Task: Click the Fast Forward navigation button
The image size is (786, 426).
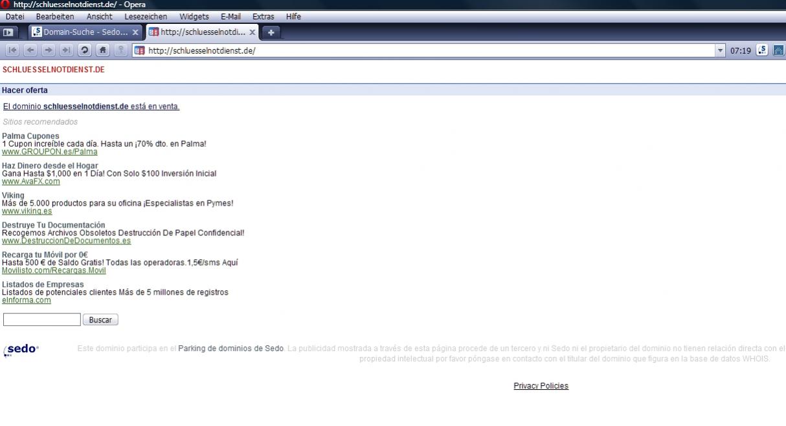Action: tap(66, 50)
